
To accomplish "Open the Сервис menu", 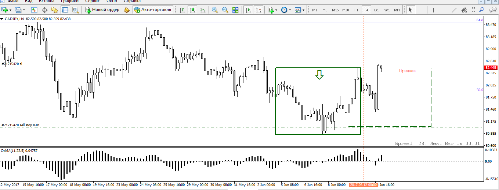I will [93, 1].
